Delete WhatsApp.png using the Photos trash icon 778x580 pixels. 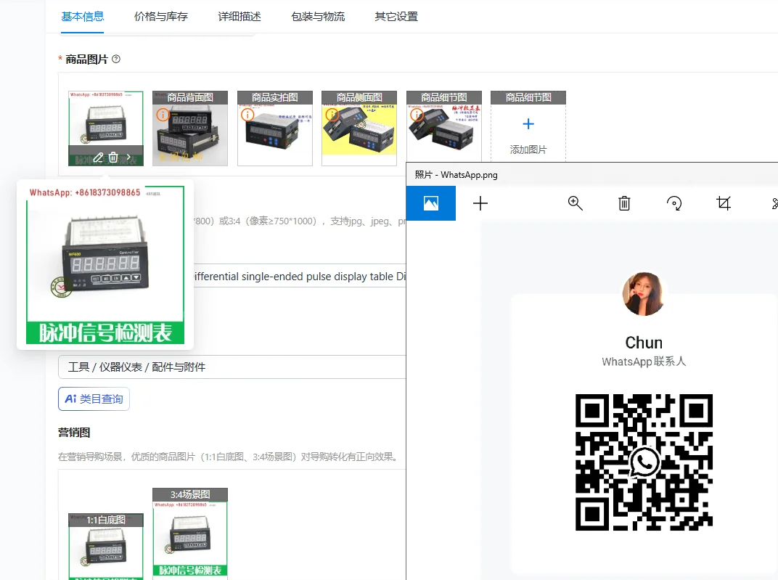coord(624,203)
